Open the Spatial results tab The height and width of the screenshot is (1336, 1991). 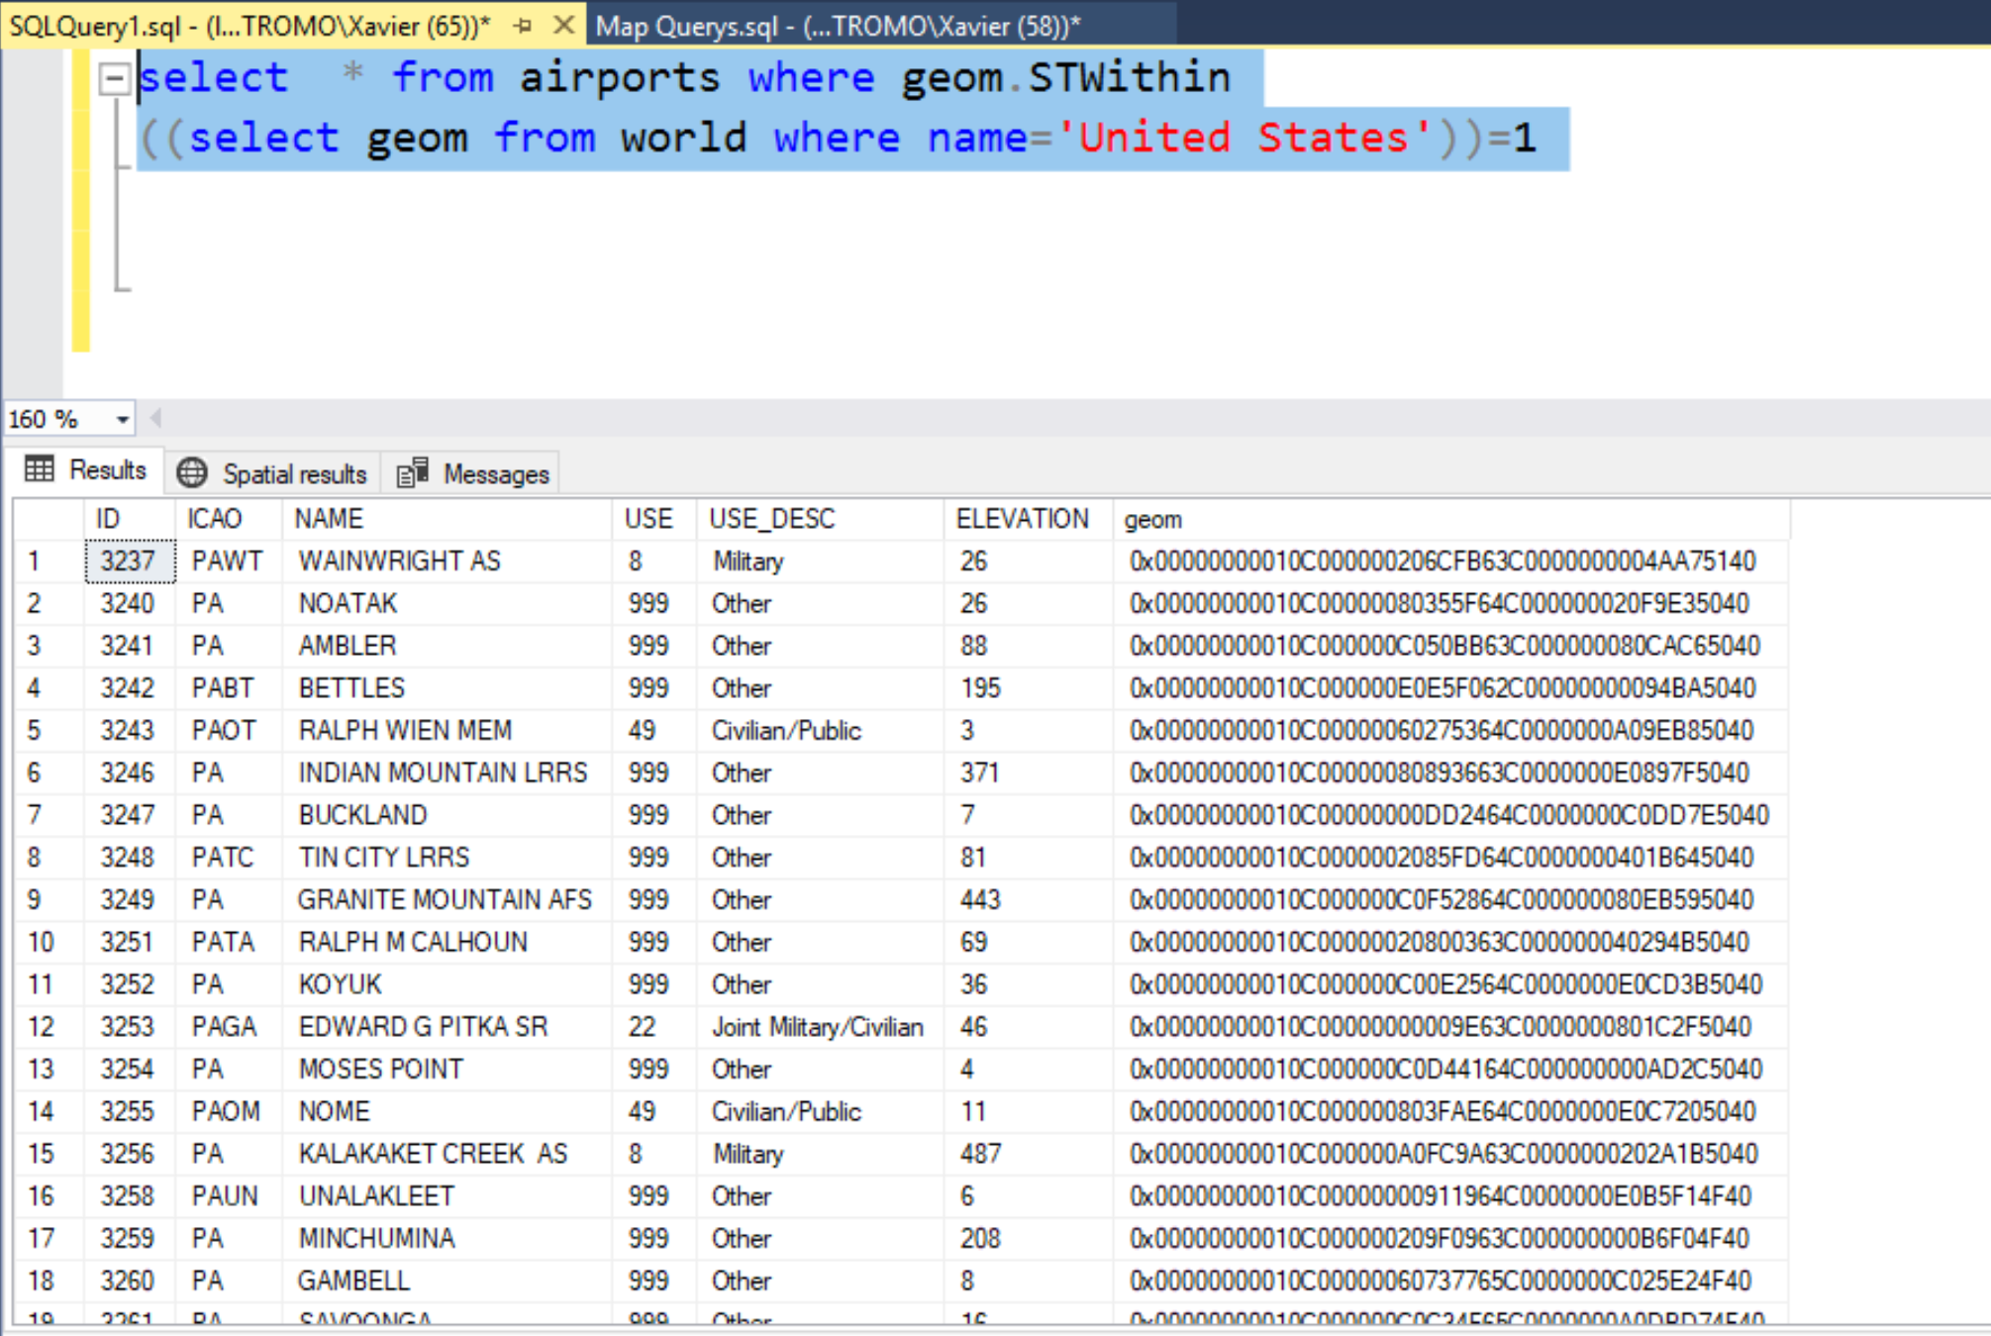pyautogui.click(x=293, y=474)
